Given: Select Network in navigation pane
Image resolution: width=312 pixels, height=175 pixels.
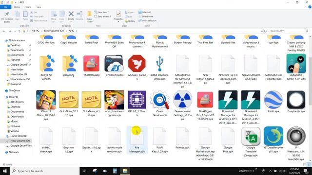Looking at the screenshot, I should click(x=14, y=152).
